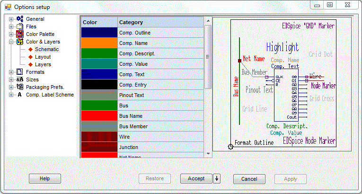Image resolution: width=362 pixels, height=194 pixels.
Task: Click the Category column header
Action: [x=161, y=22]
